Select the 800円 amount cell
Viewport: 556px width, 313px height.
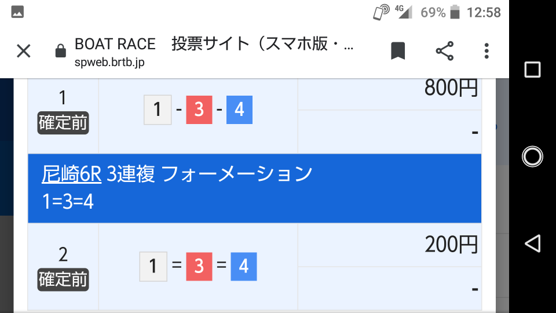click(389, 94)
